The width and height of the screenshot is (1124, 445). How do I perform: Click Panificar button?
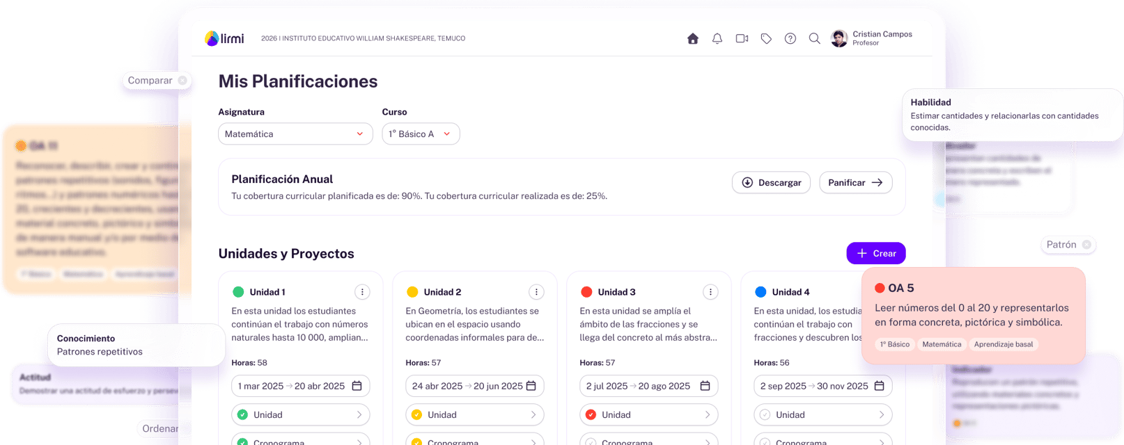point(855,183)
